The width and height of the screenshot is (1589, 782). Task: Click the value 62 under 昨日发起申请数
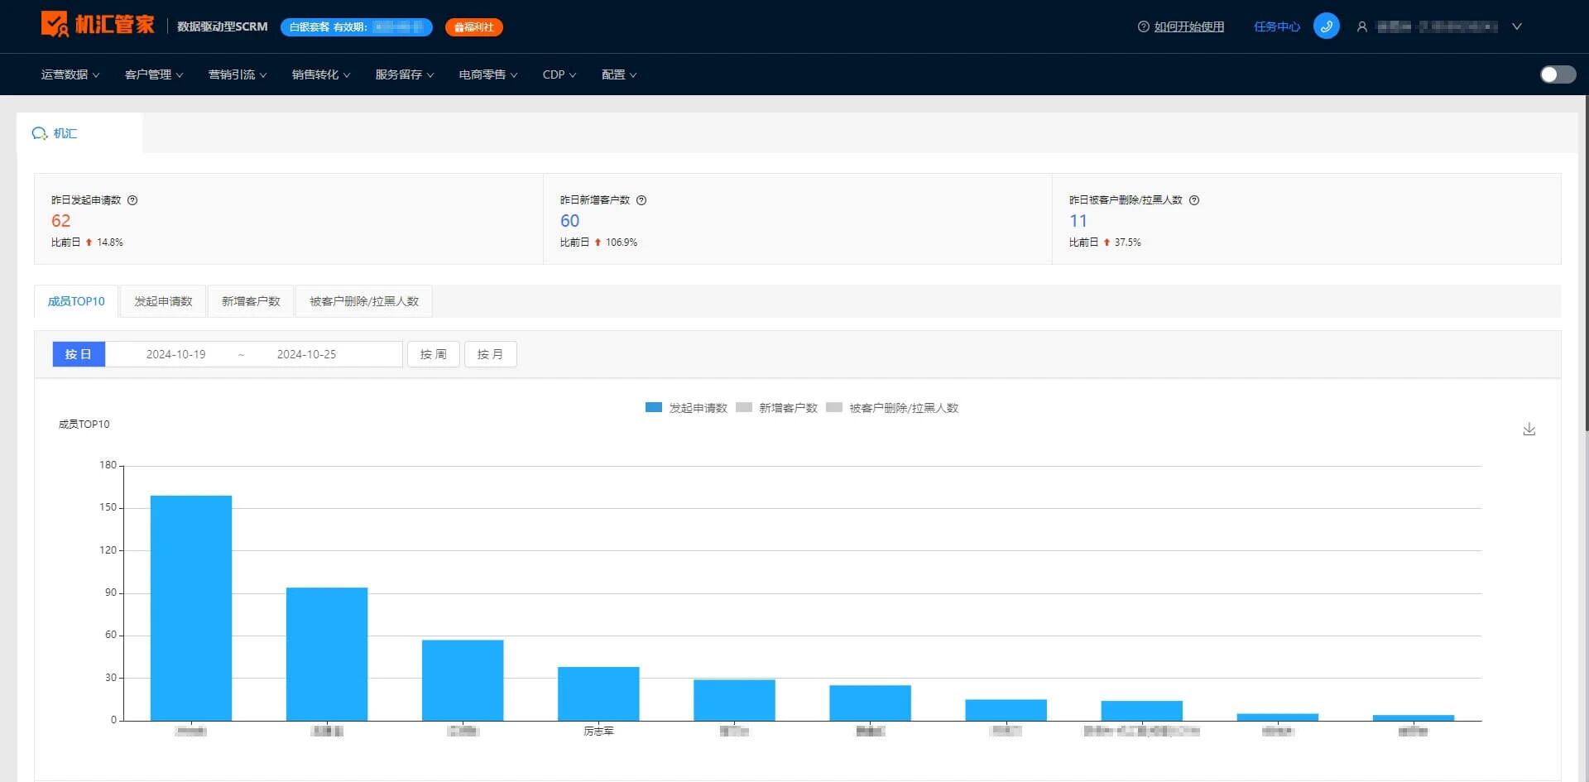point(61,221)
